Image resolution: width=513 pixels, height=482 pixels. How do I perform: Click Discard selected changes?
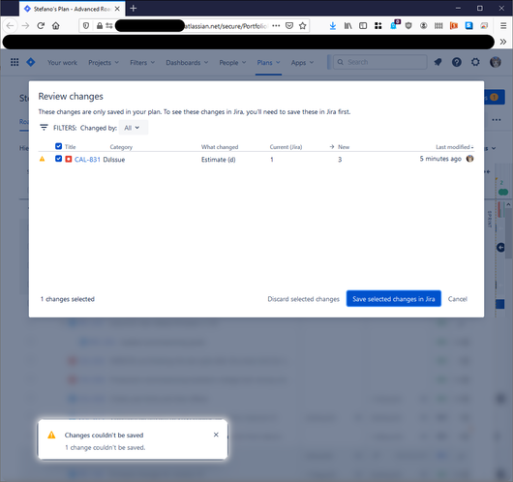[x=303, y=299]
